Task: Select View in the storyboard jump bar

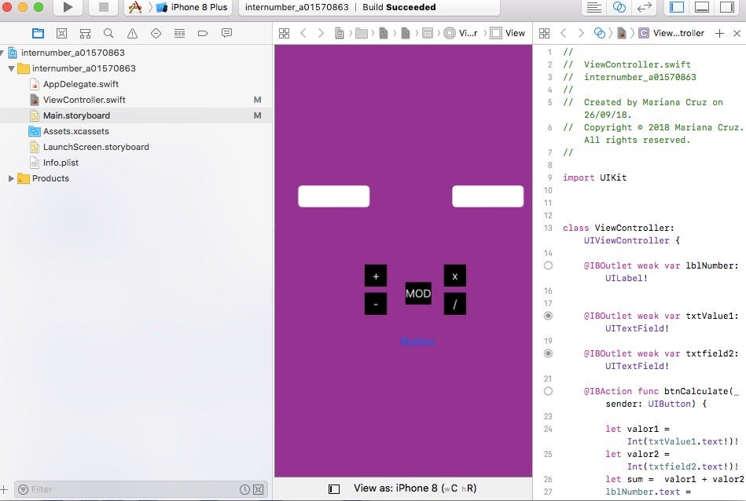Action: pos(508,33)
